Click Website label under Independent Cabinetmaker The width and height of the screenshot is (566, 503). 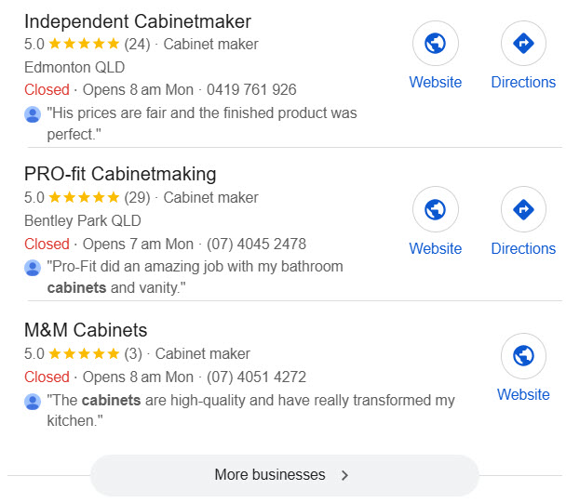click(435, 82)
